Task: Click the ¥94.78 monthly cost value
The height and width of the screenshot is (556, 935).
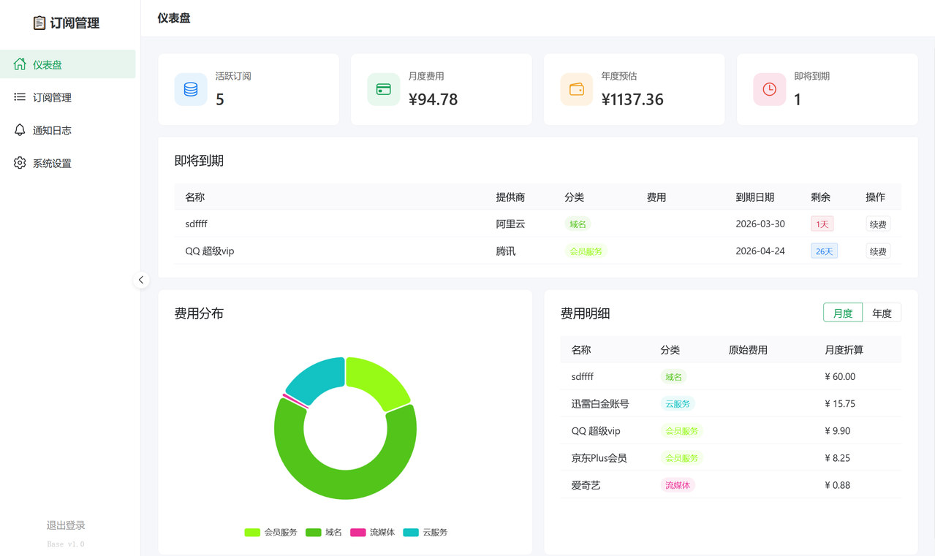Action: pyautogui.click(x=433, y=99)
